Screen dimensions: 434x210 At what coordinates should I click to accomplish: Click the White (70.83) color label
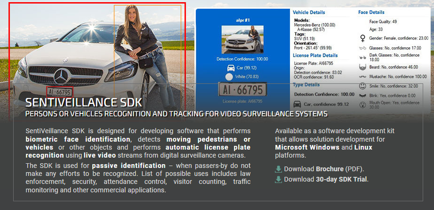[x=247, y=77]
